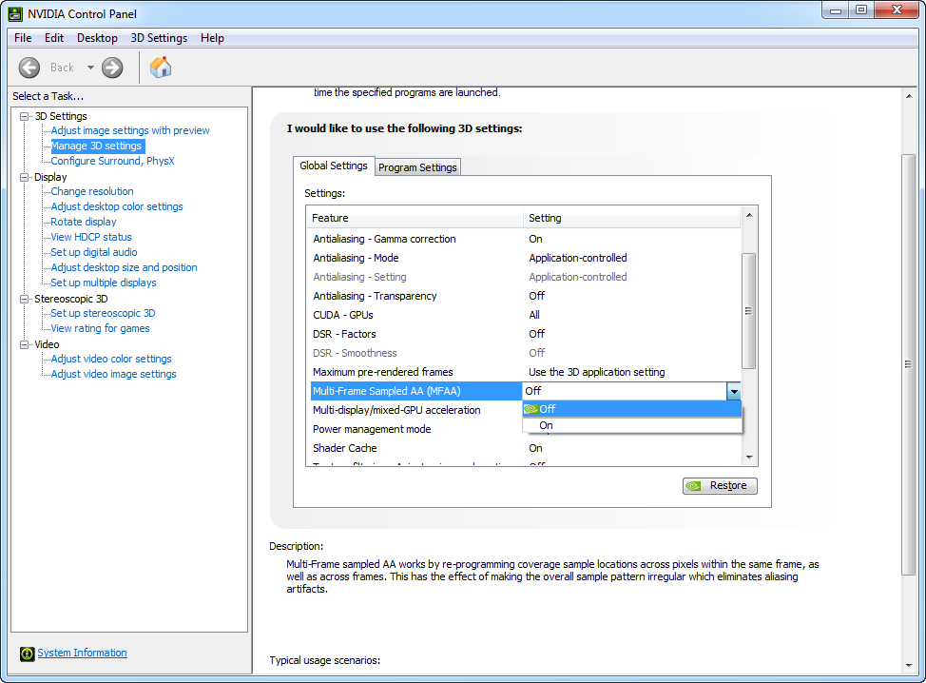Open Configure Surround, PhysX
This screenshot has width=926, height=683.
click(113, 161)
